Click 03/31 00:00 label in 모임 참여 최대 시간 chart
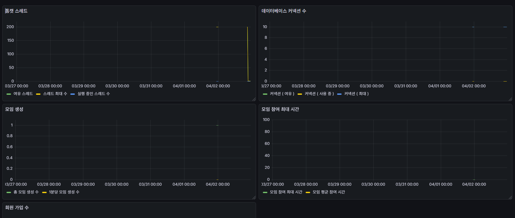Viewport: 515px width, 218px height. tap(407, 184)
